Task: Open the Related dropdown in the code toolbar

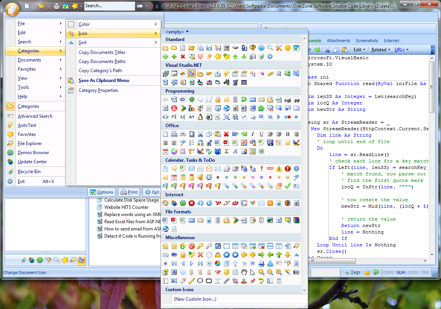Action: 381,49
